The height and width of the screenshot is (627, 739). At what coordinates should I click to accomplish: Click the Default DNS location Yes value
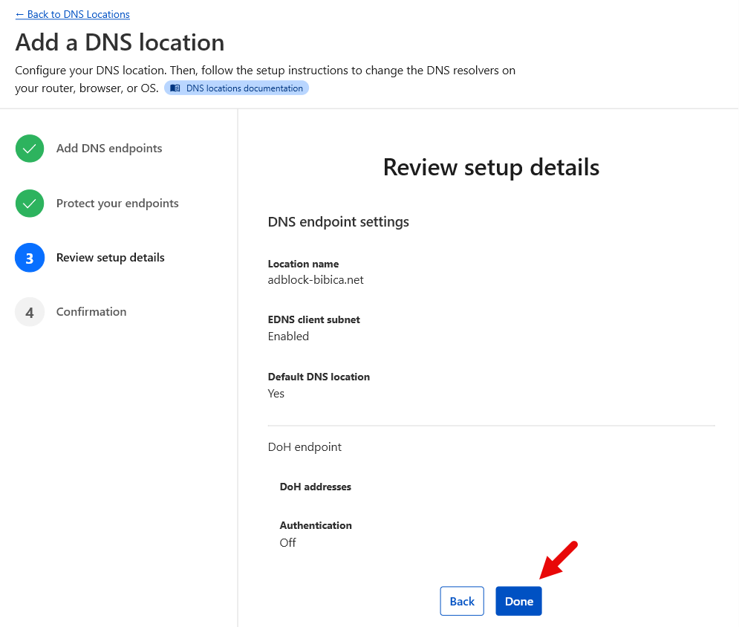coord(276,394)
